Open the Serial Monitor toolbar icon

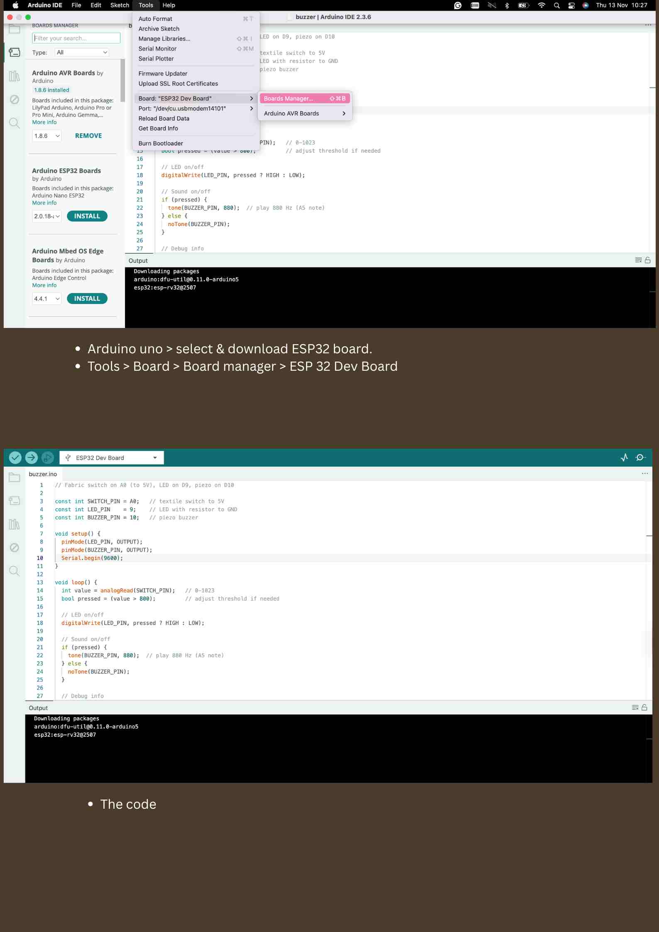pos(641,457)
